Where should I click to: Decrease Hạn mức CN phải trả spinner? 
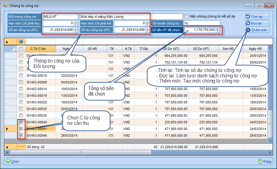pos(147,24)
